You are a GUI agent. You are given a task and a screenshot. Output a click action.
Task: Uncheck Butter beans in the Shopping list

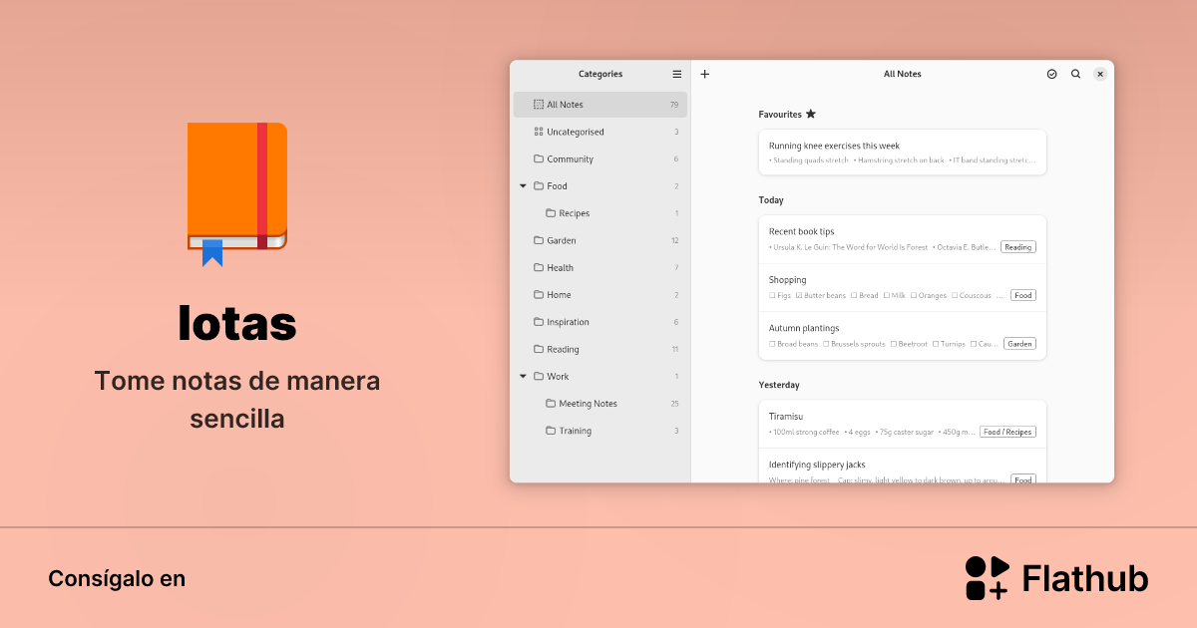(800, 294)
